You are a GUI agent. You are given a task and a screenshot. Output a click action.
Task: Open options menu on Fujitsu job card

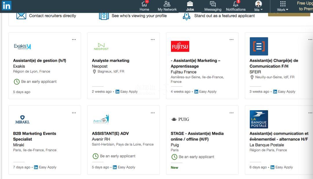click(x=232, y=39)
